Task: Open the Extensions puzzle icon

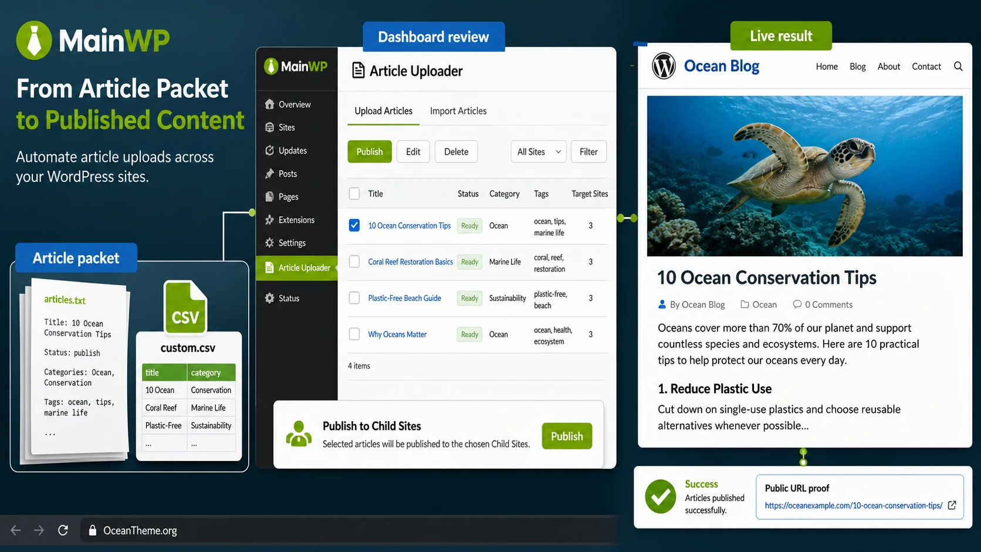Action: coord(269,220)
